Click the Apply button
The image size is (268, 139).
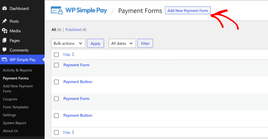click(x=95, y=43)
